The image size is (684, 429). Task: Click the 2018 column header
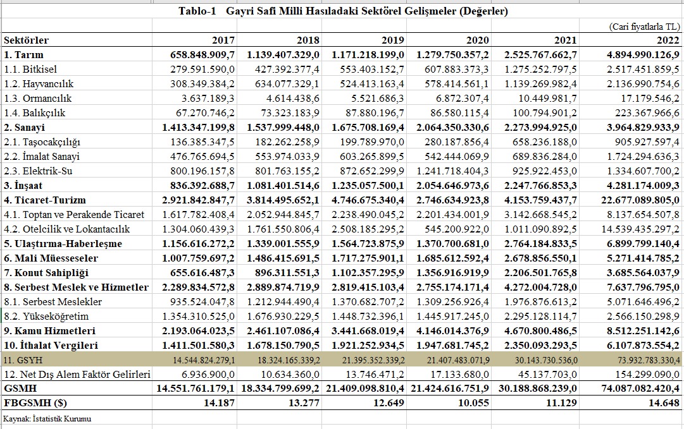point(308,40)
